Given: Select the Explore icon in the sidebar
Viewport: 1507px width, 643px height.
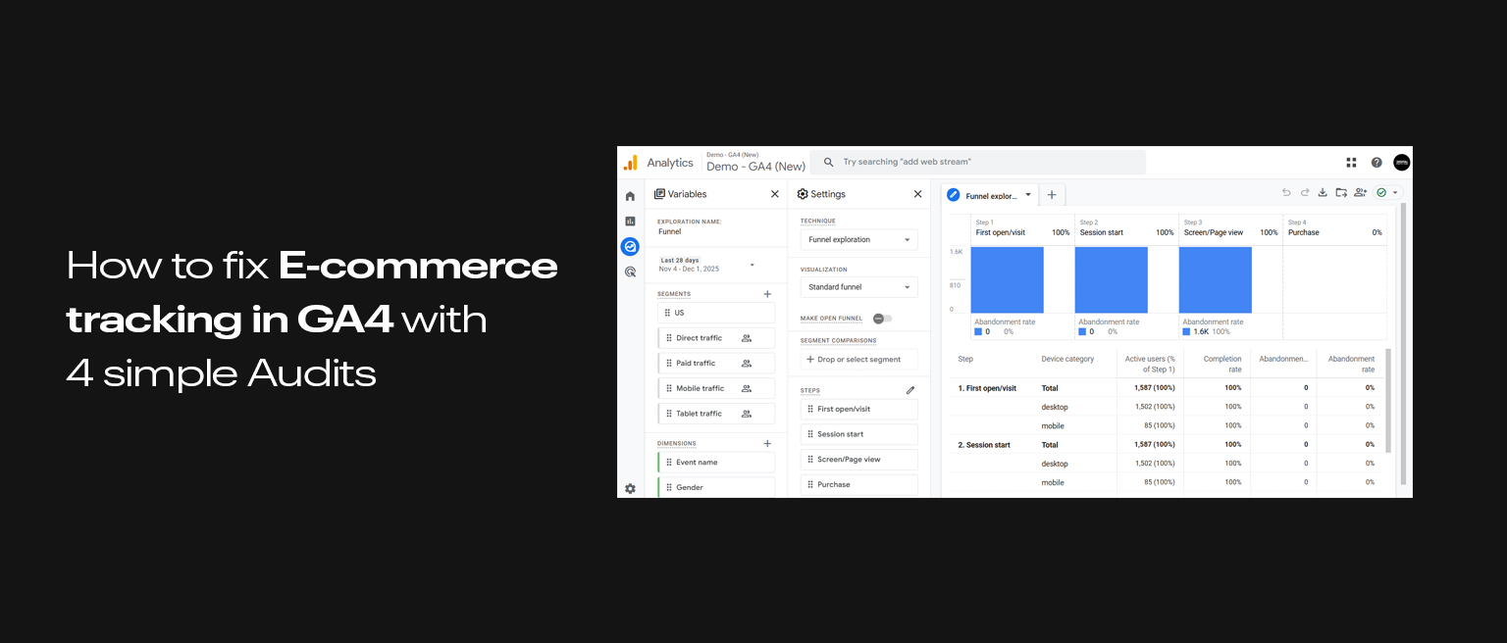Looking at the screenshot, I should [630, 246].
